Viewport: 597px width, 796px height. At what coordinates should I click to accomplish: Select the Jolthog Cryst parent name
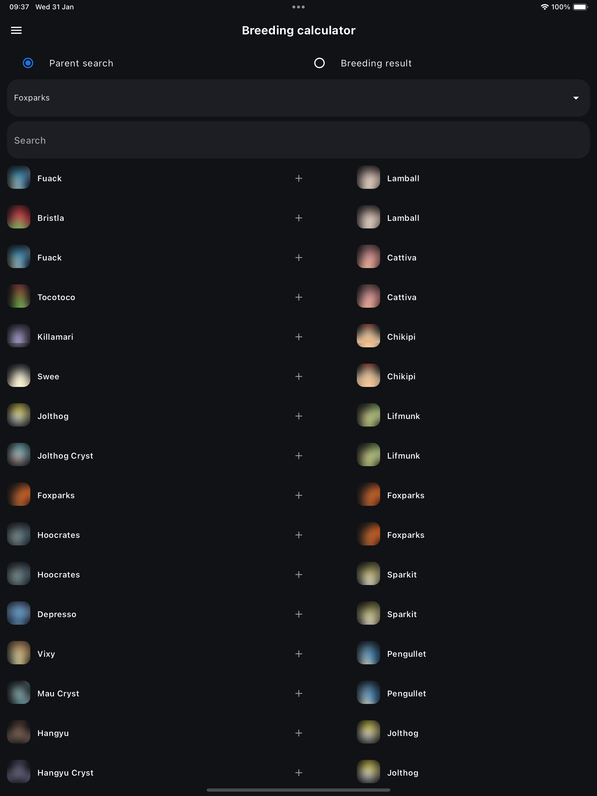point(65,456)
